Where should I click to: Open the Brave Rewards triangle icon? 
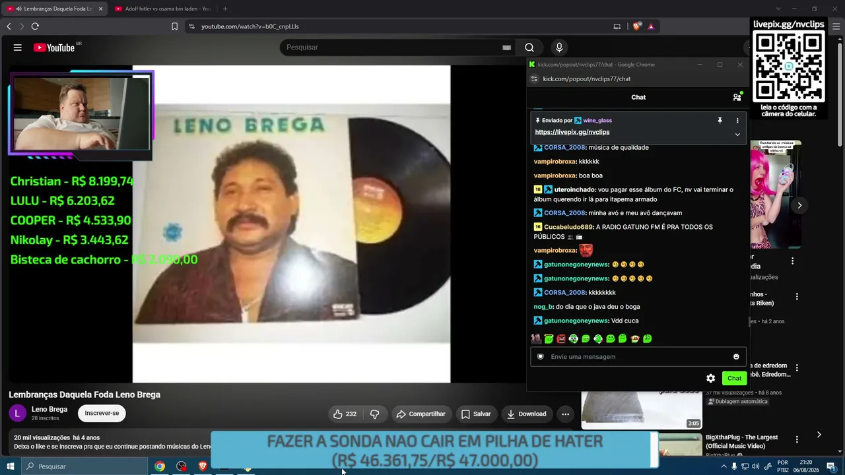point(651,26)
